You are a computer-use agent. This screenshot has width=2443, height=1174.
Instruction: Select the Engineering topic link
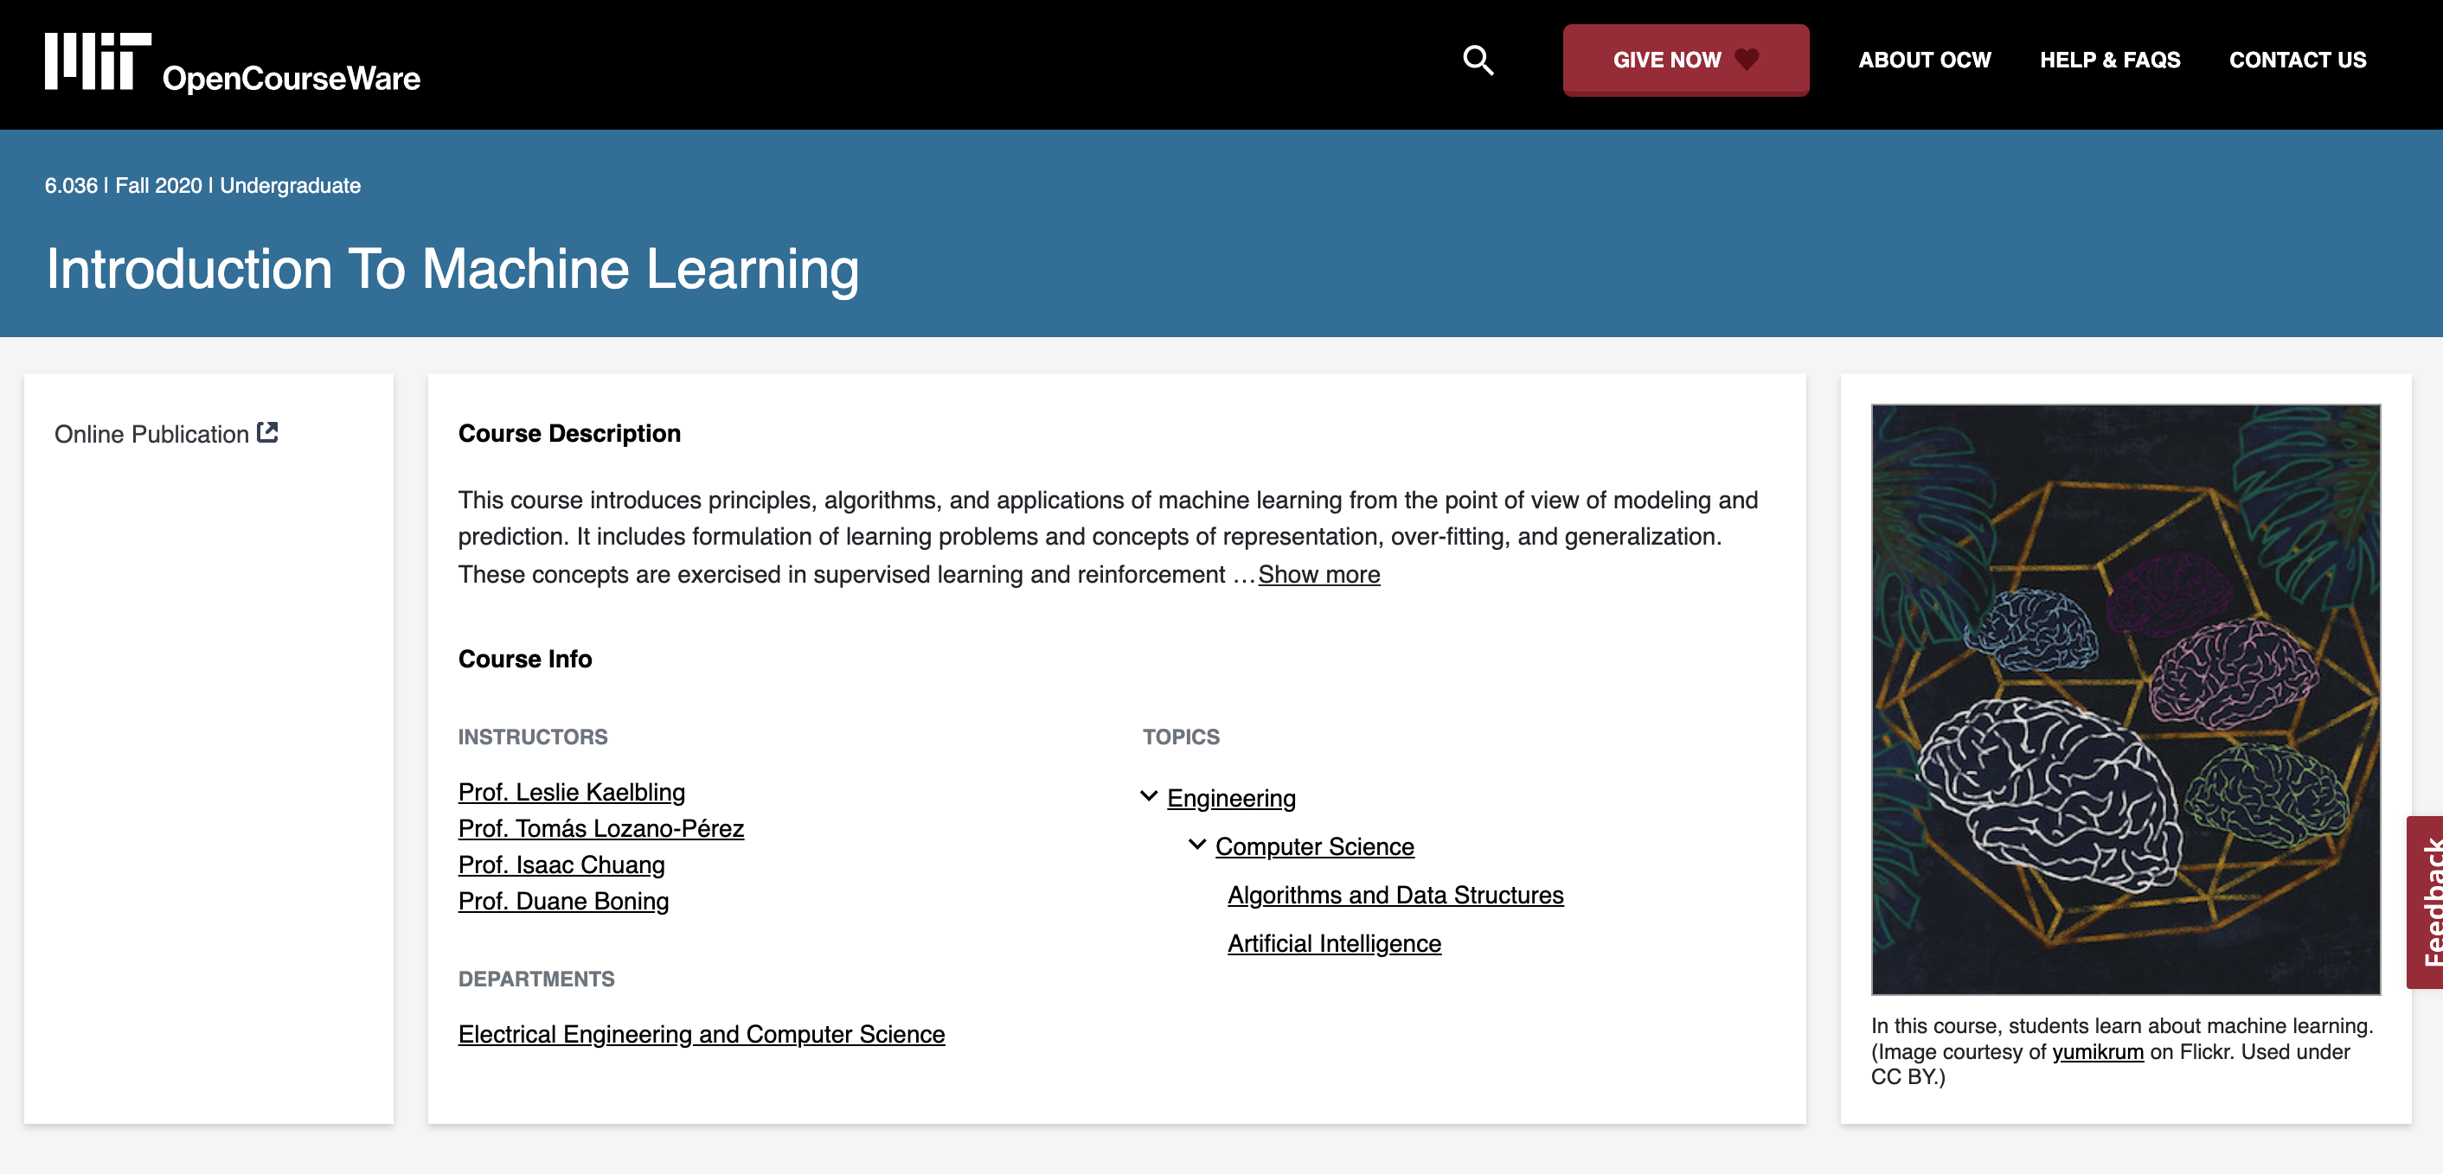1231,798
